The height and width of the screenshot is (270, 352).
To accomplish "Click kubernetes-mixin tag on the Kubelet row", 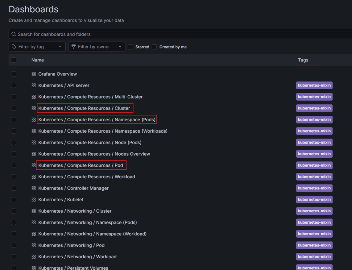I will coord(314,200).
